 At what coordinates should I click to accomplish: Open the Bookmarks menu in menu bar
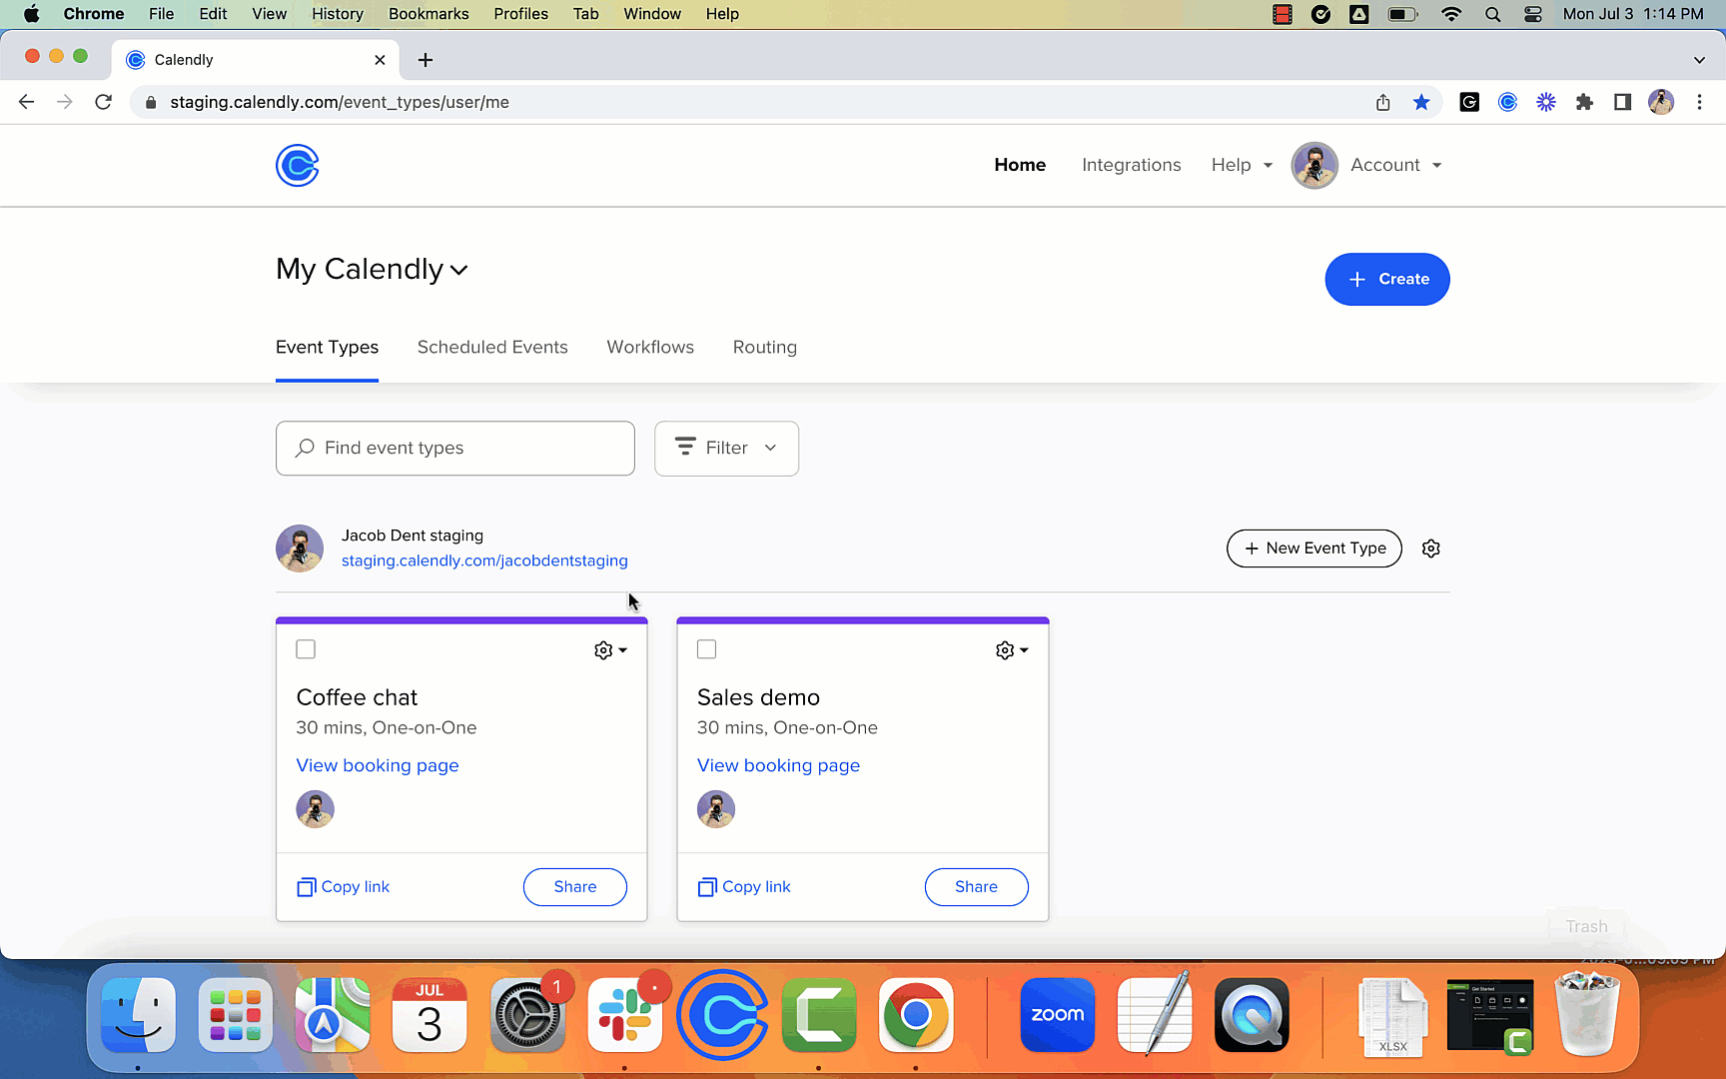[x=429, y=14]
